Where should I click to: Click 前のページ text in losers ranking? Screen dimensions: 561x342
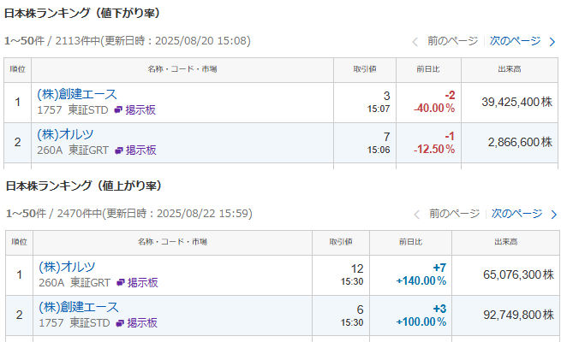(452, 41)
